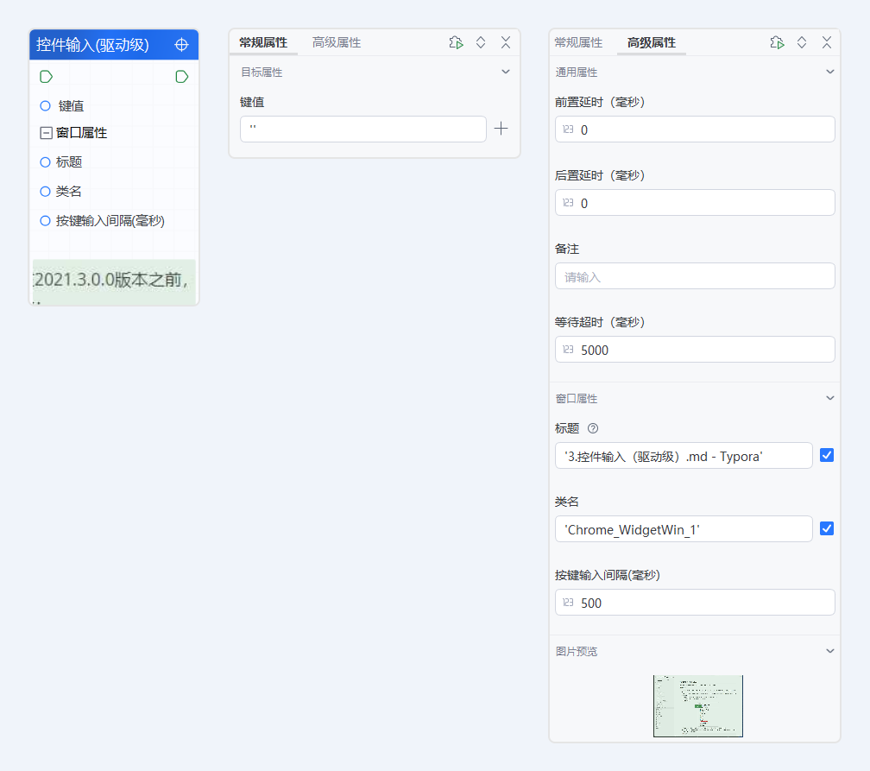Expand the 图片预览 section

(829, 651)
